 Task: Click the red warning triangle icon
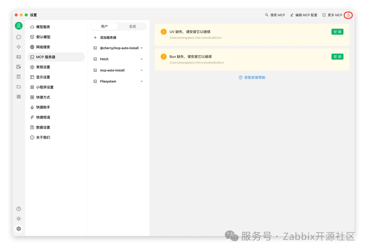[x=349, y=15]
